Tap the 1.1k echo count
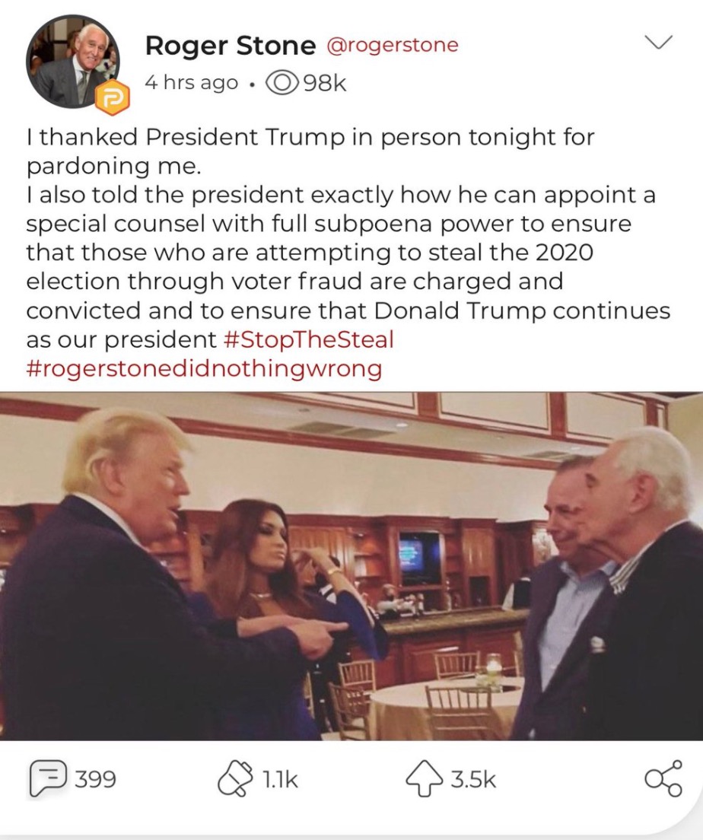This screenshot has height=840, width=703. (x=279, y=779)
